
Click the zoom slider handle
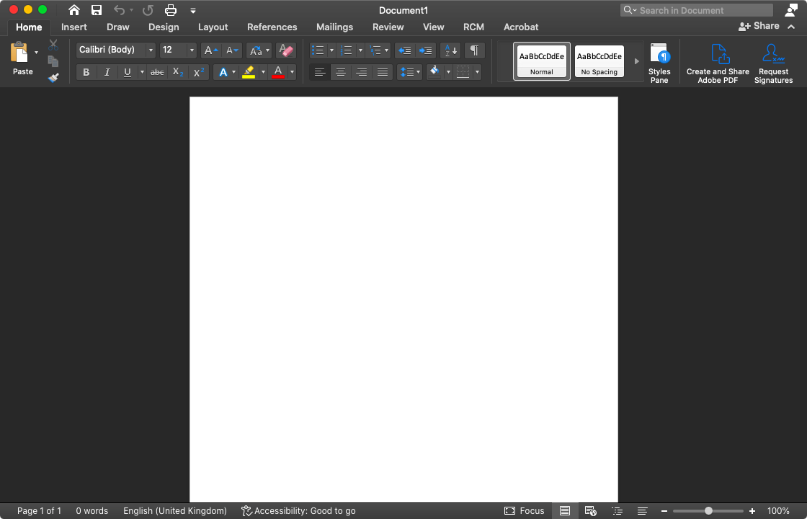709,511
